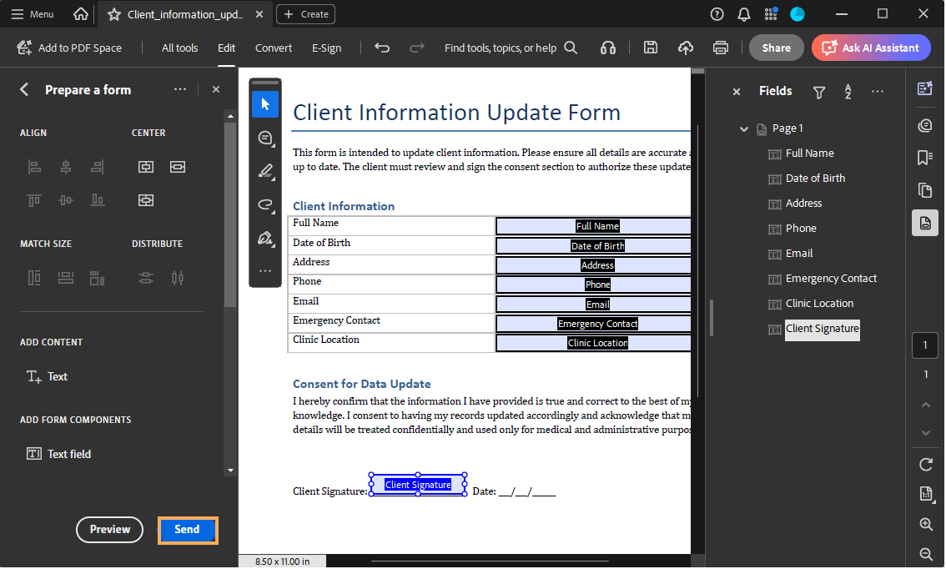Image resolution: width=946 pixels, height=569 pixels.
Task: Open the bookmarks panel icon
Action: (x=924, y=158)
